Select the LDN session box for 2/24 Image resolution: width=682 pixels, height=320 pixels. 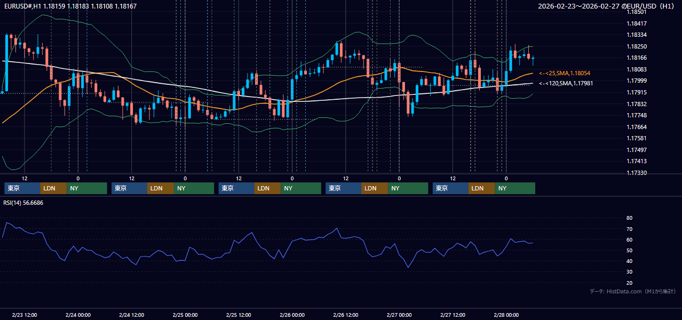click(161, 188)
